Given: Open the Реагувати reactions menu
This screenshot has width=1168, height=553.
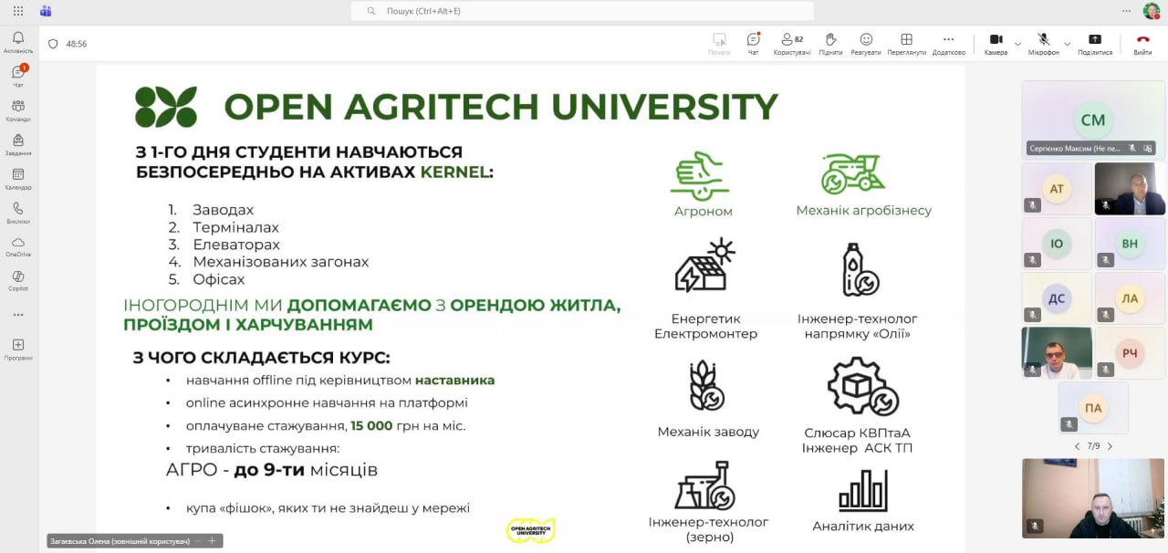Looking at the screenshot, I should coord(866,43).
